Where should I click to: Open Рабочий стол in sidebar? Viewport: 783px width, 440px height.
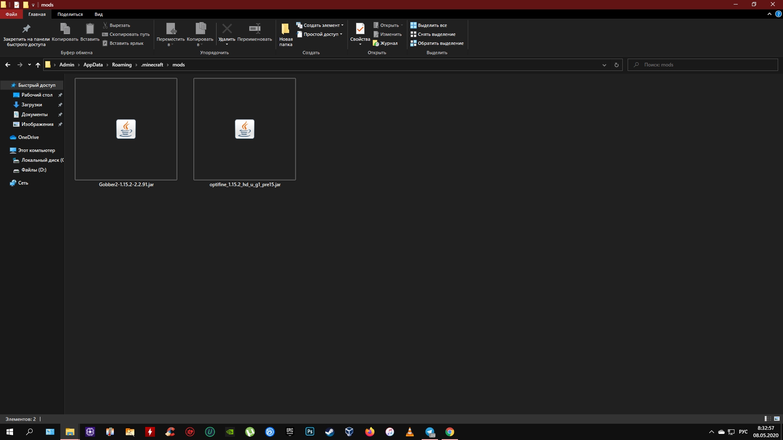click(x=37, y=95)
